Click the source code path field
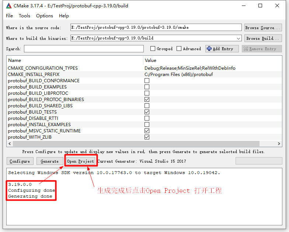 156,27
